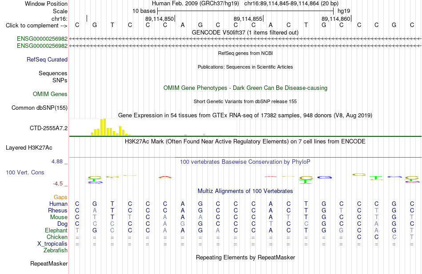Click the 'Dog' species label
The width and height of the screenshot is (422, 274).
coord(62,224)
